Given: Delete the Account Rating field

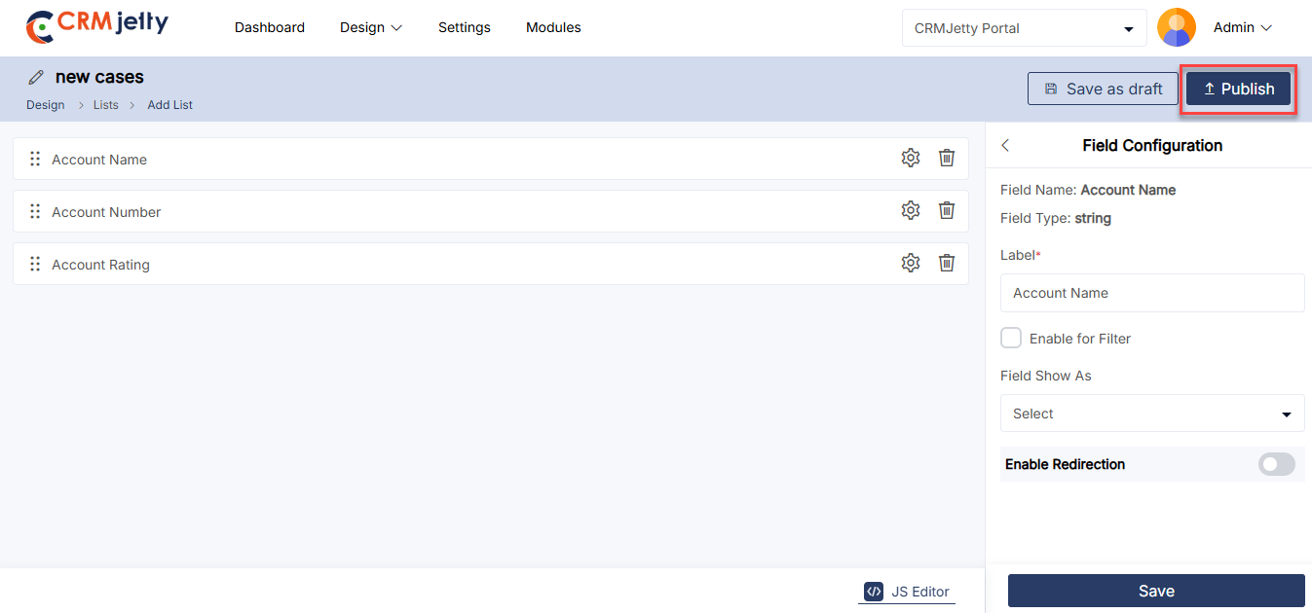Looking at the screenshot, I should pos(946,263).
